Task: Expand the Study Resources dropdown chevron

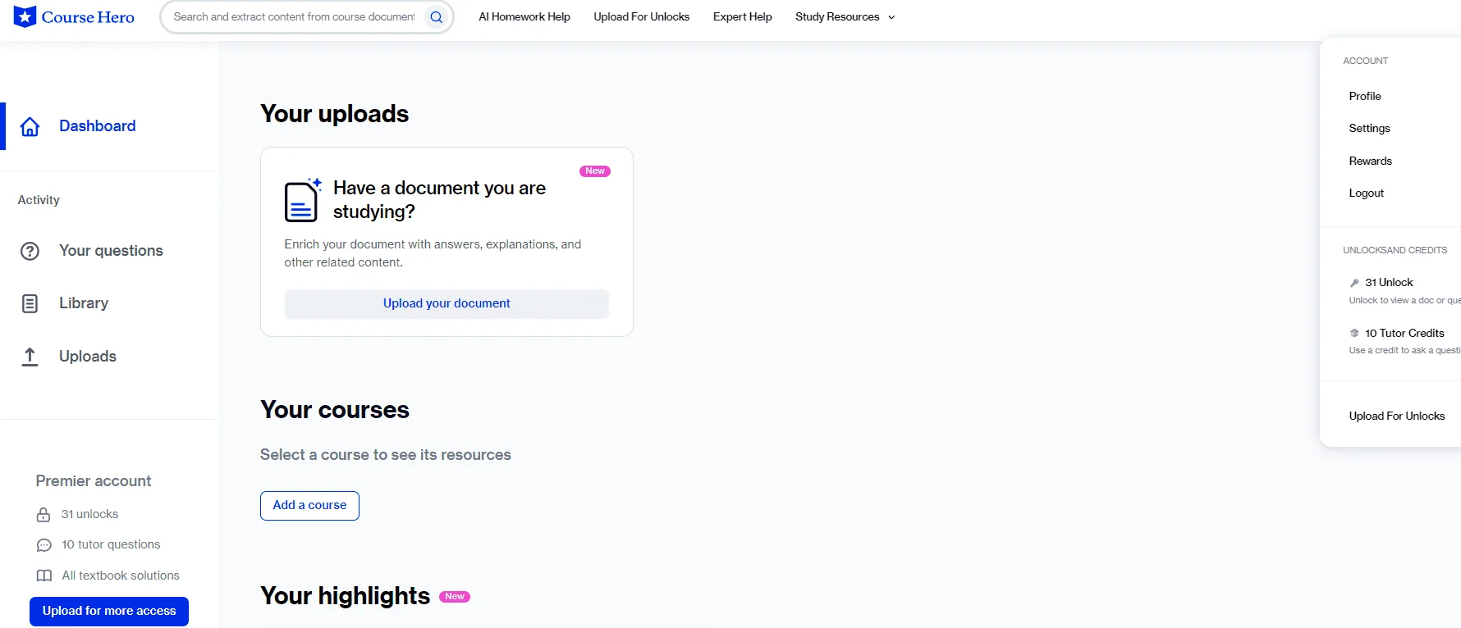Action: coord(891,17)
